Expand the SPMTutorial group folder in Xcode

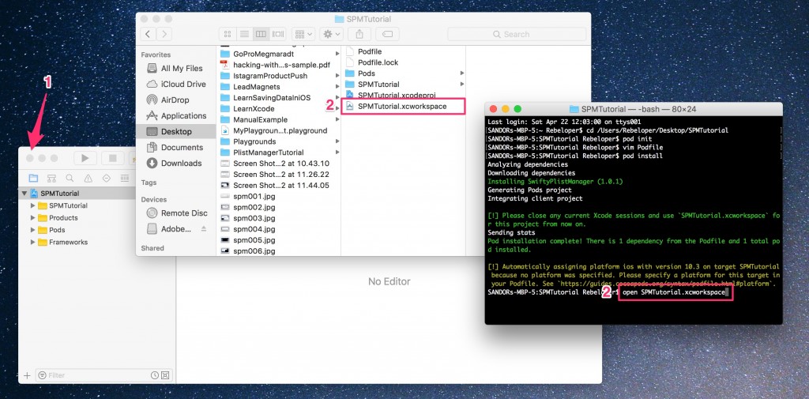[33, 205]
